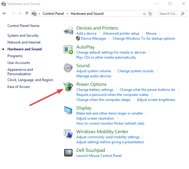Click Change battery settings link
The height and width of the screenshot is (169, 189).
click(x=95, y=90)
